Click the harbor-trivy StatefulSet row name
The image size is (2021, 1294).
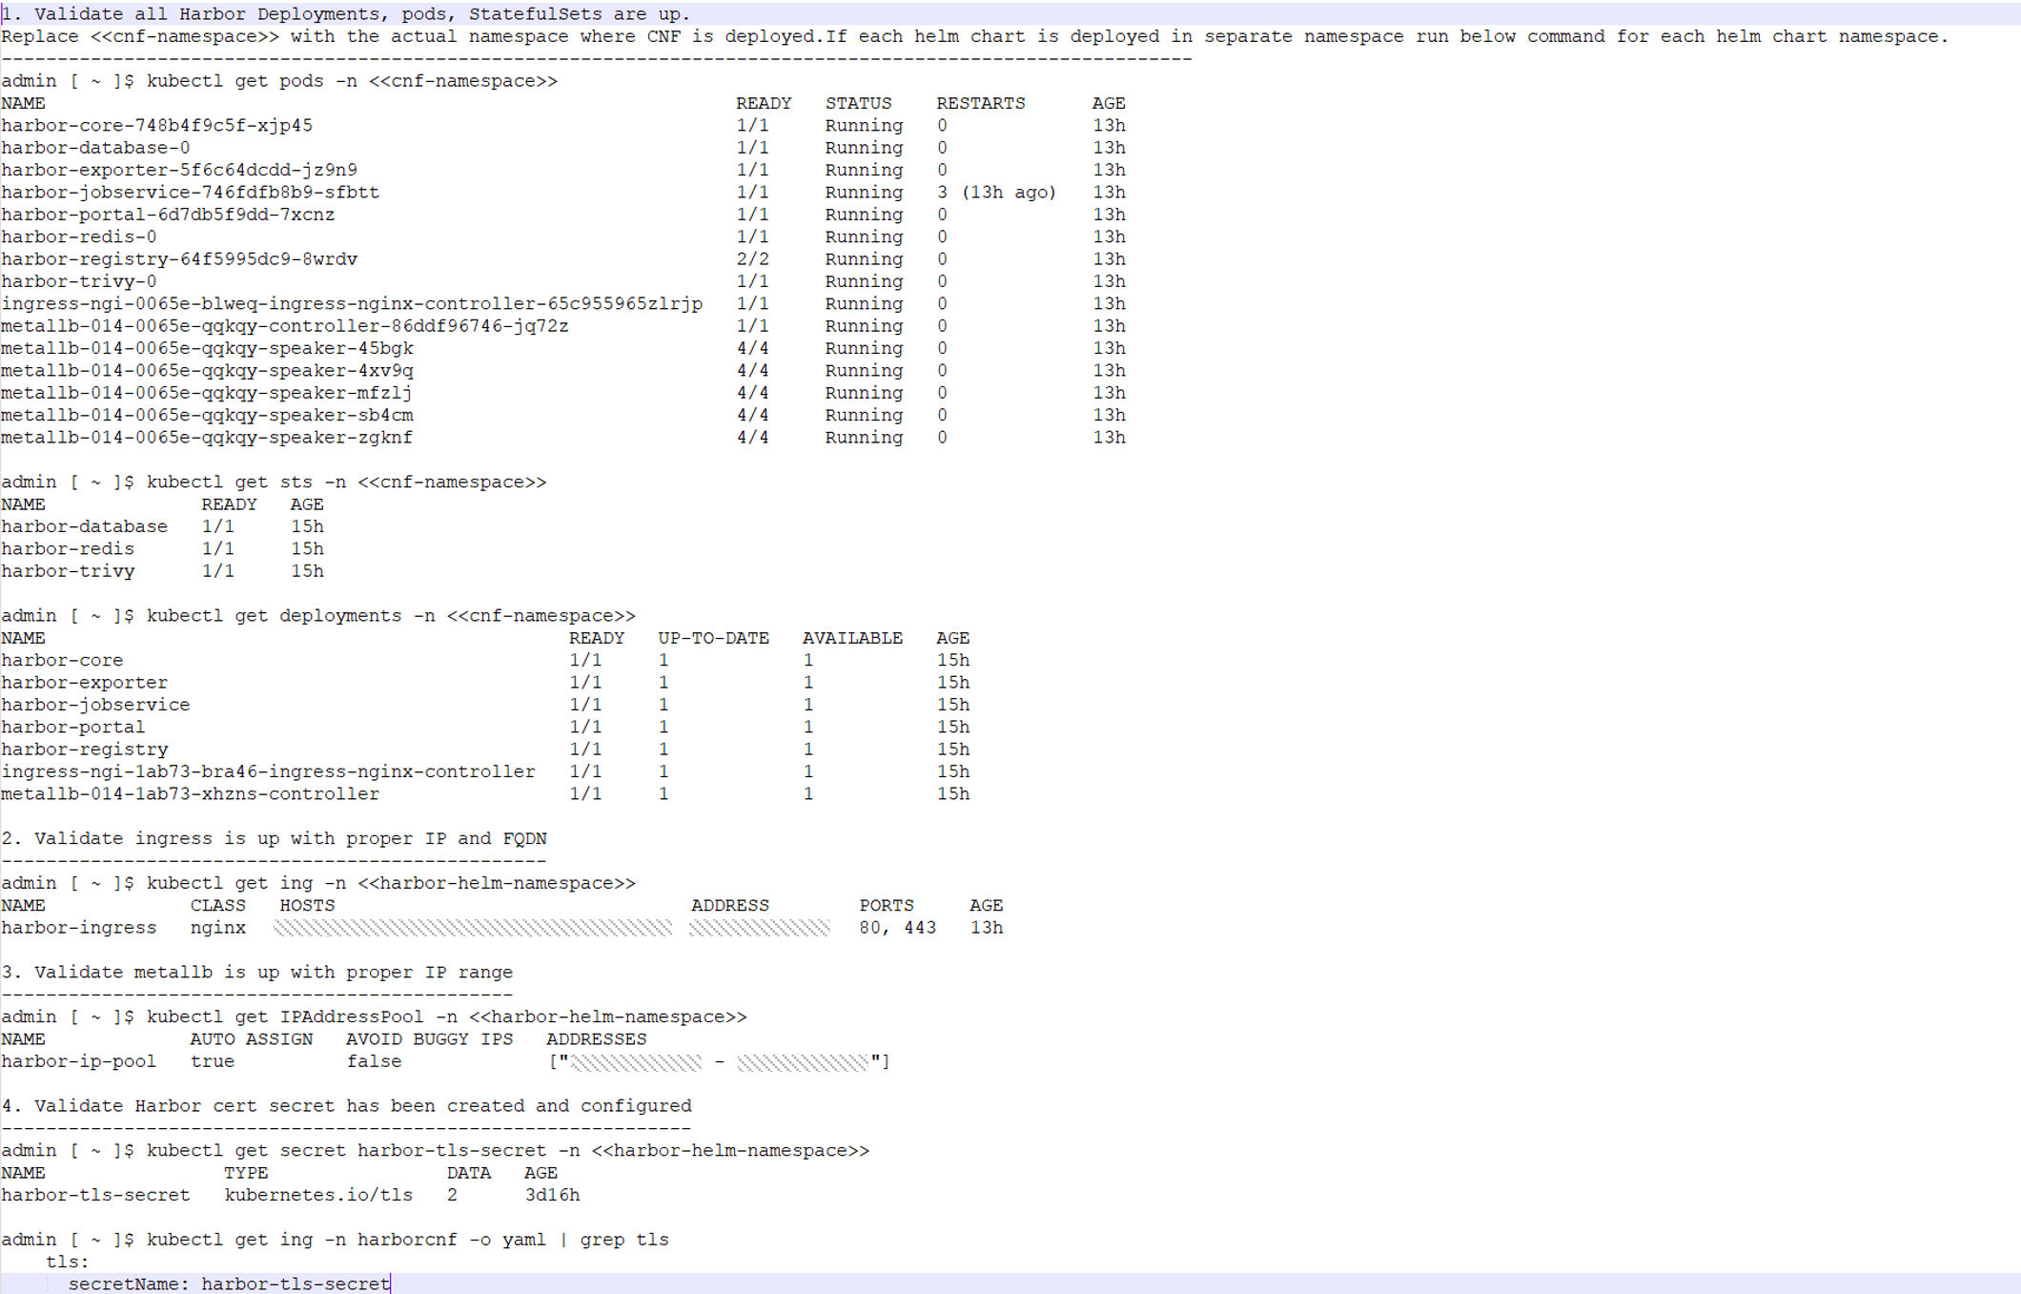click(68, 571)
